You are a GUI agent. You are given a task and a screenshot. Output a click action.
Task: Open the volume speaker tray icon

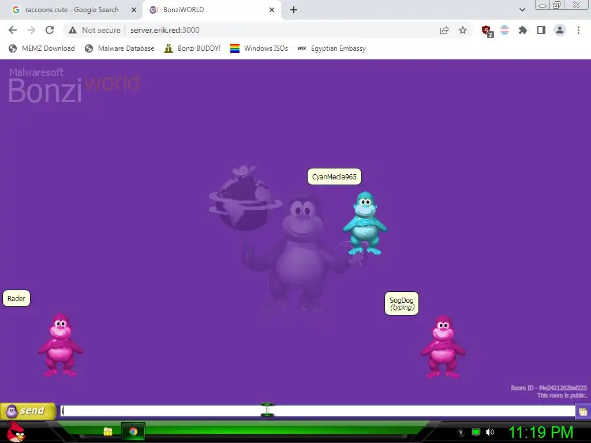coord(490,432)
